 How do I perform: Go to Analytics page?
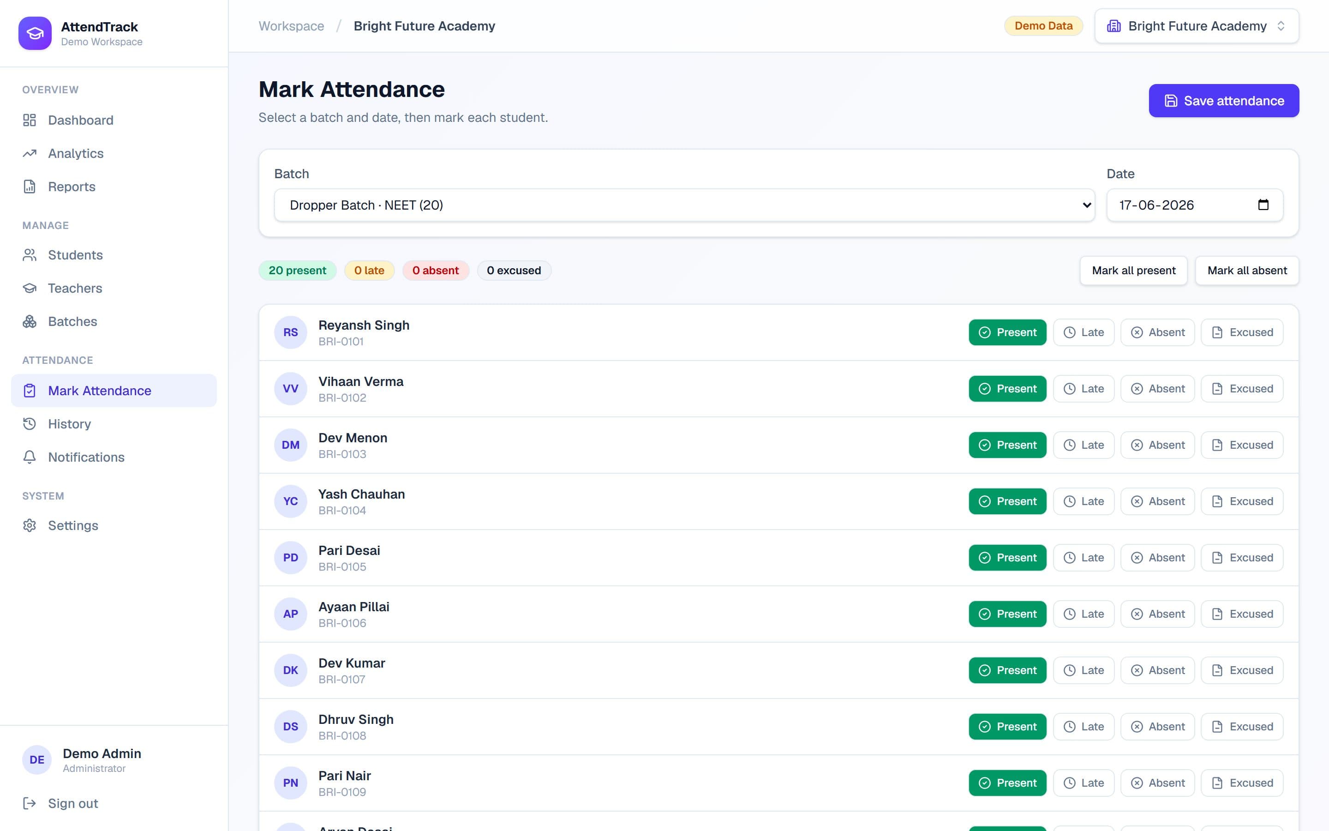pyautogui.click(x=114, y=153)
